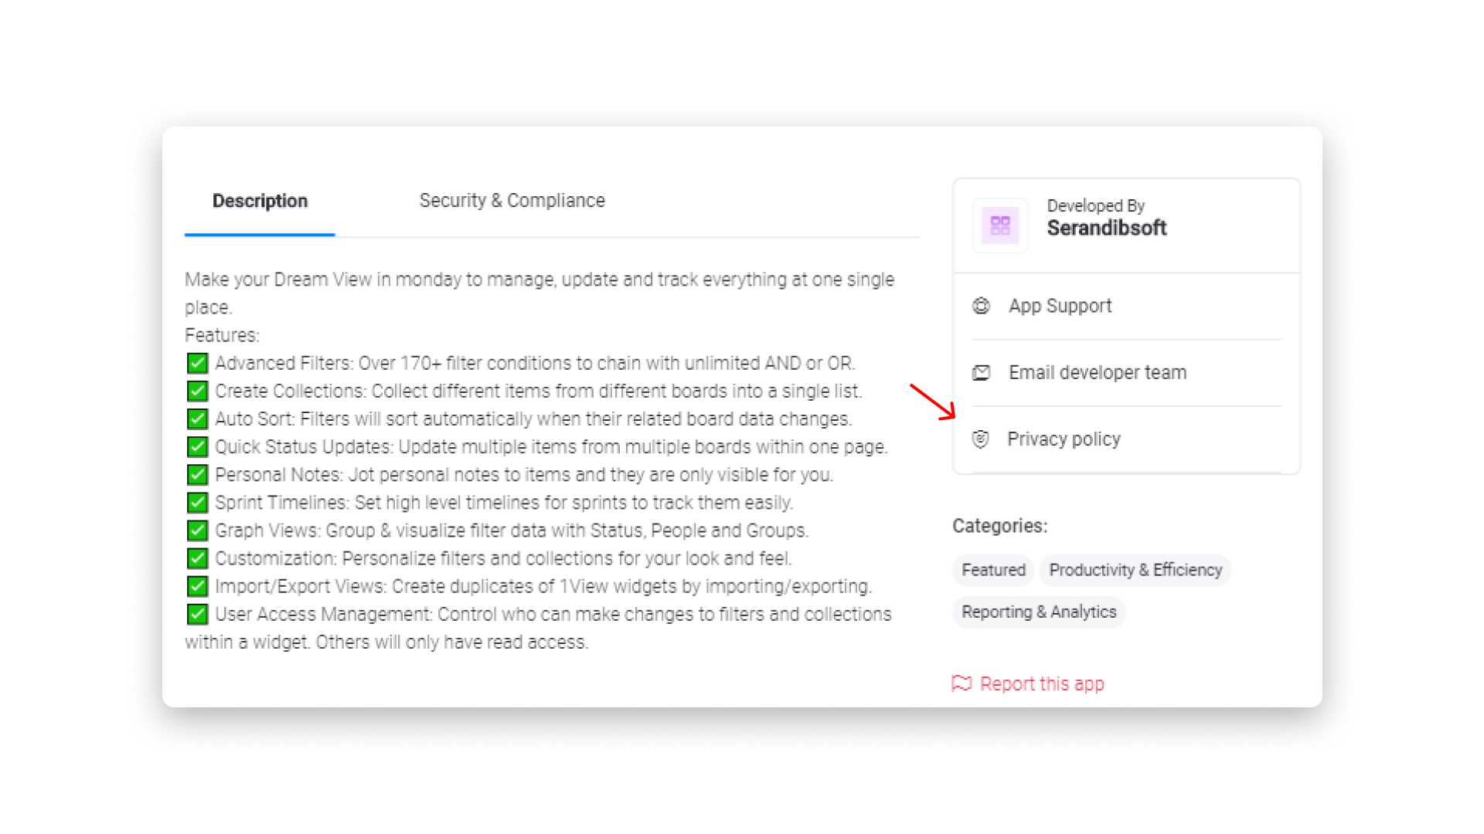
Task: Click the Serandibsoft developer logo icon
Action: click(x=1000, y=225)
